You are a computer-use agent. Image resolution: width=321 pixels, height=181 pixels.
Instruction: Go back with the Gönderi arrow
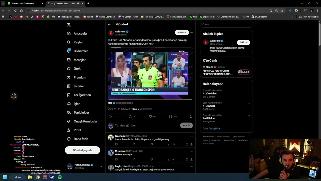(109, 24)
